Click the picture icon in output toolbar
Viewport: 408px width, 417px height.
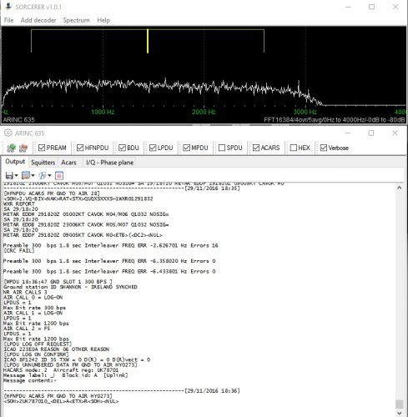click(x=26, y=175)
